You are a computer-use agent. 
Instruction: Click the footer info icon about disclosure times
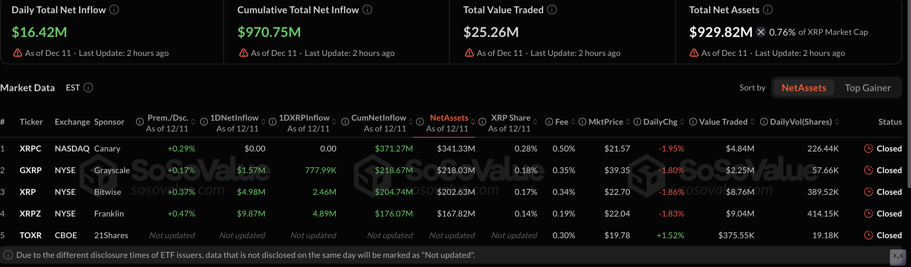tap(8, 255)
